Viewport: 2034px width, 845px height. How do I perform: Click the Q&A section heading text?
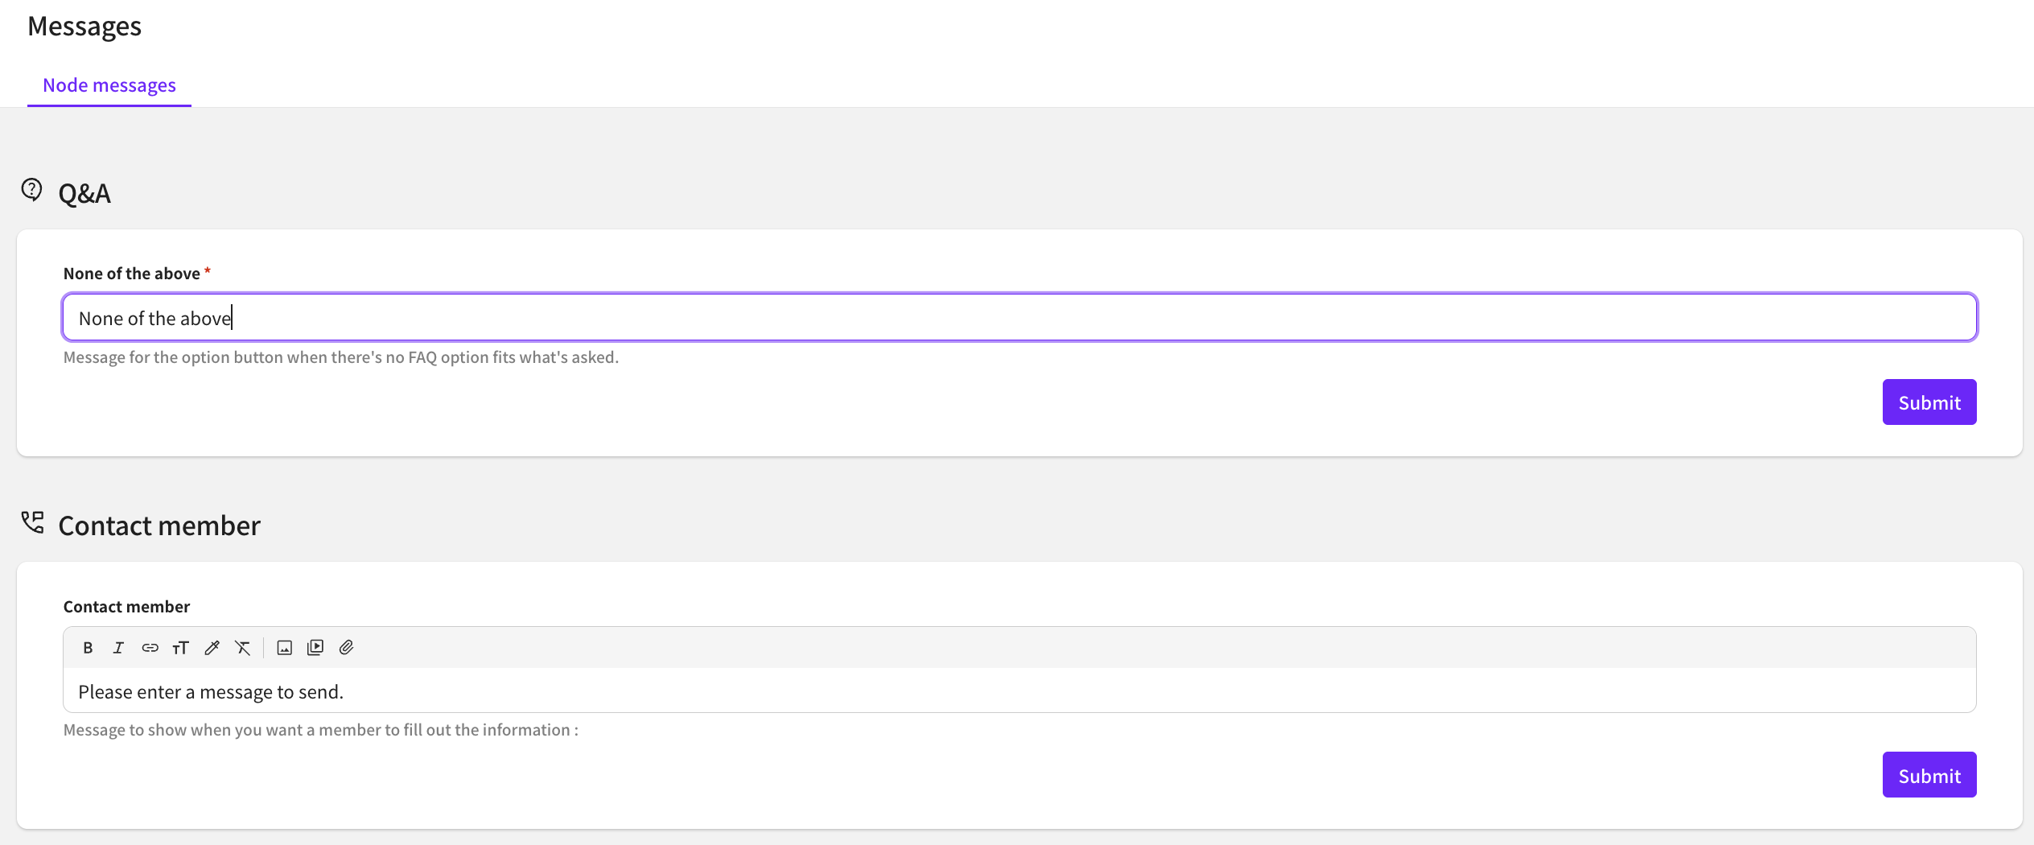click(x=84, y=194)
